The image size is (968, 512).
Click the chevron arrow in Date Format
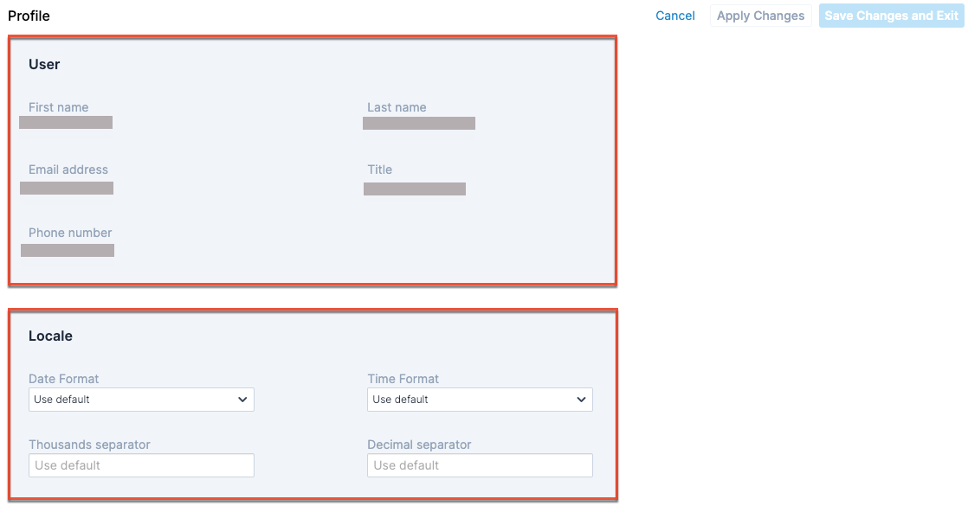[x=242, y=400]
